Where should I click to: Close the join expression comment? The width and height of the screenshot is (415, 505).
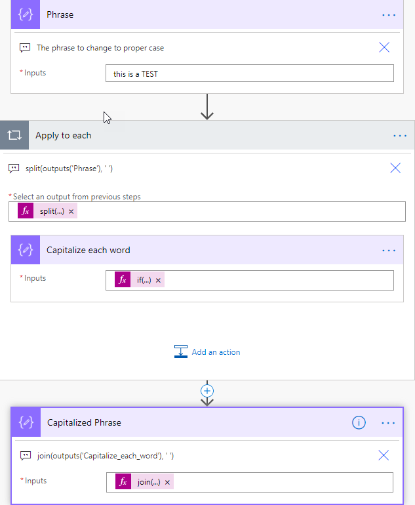(384, 455)
